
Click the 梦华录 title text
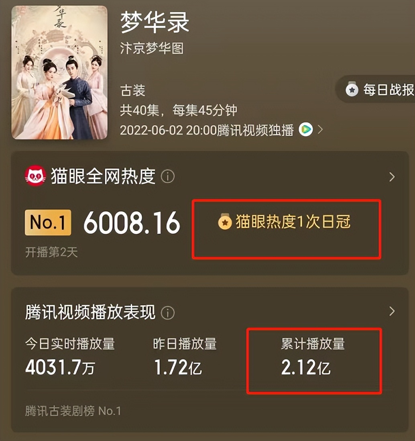click(155, 22)
